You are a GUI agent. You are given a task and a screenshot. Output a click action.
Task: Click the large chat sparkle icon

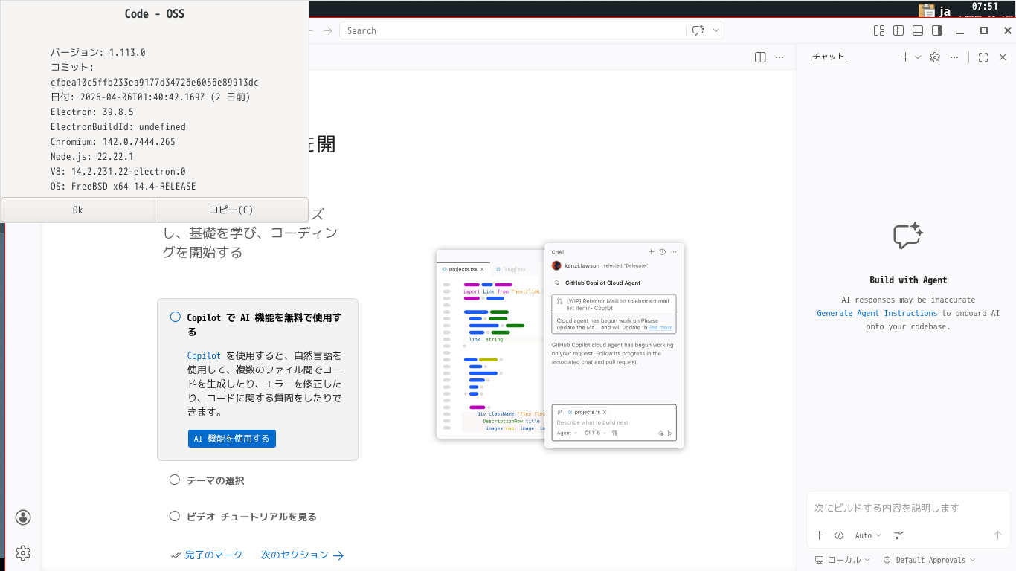point(908,236)
